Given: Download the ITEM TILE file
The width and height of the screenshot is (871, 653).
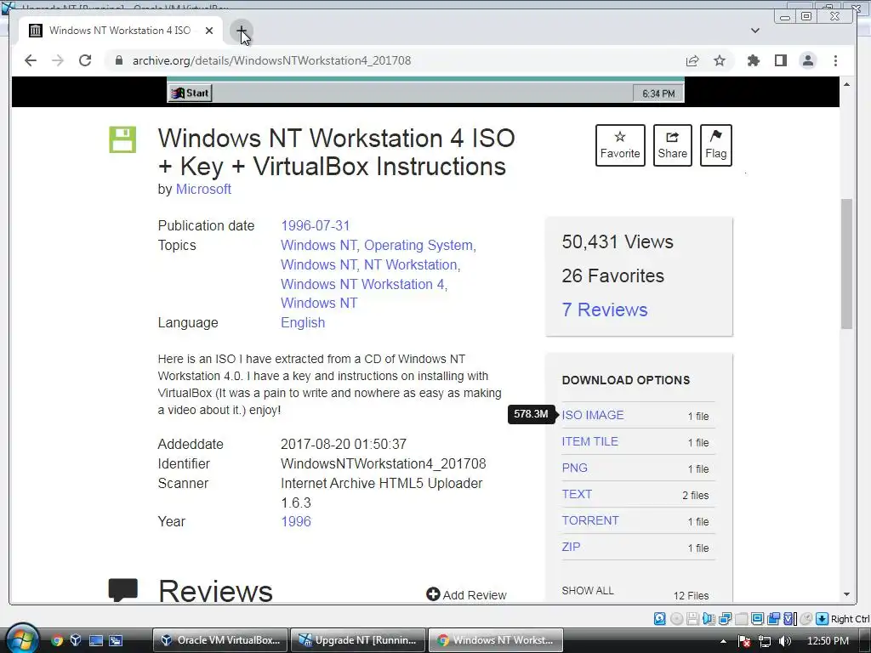Looking at the screenshot, I should [590, 441].
